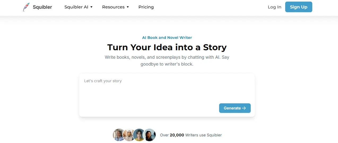The image size is (338, 143).
Task: Select the dark-haired woman in black avatar
Action: pyautogui.click(x=149, y=135)
